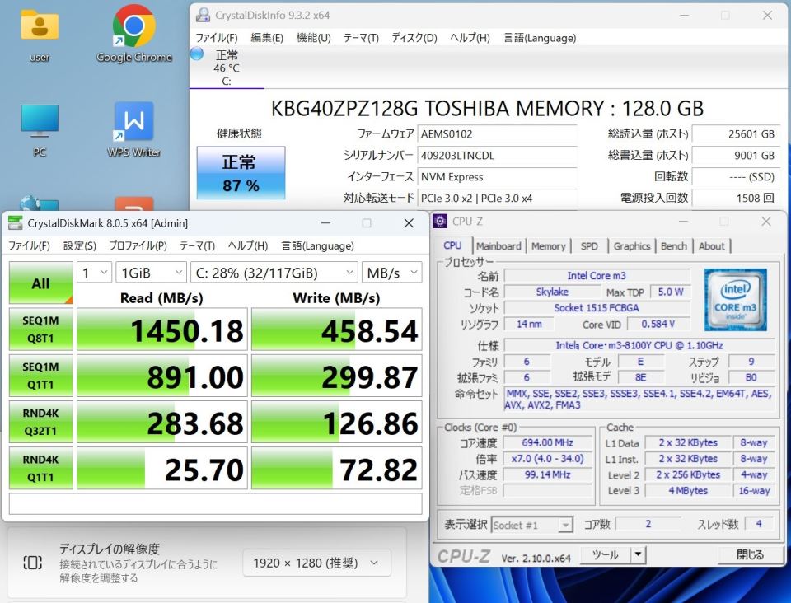Viewport: 791px width, 603px height.
Task: Click power-on count 1508 回
Action: [736, 198]
